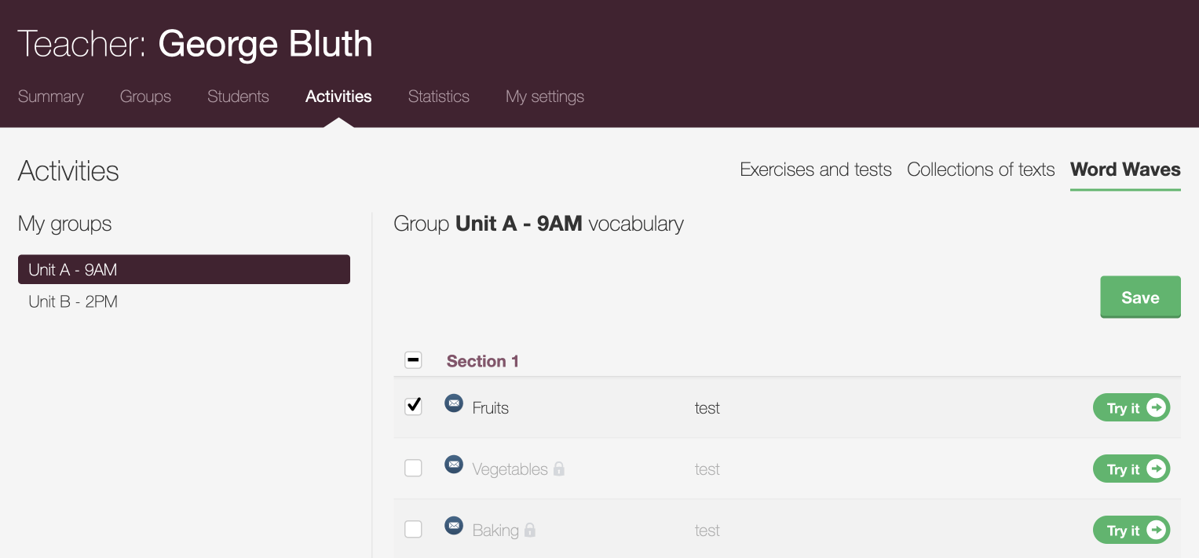Open Collections of texts

981,170
